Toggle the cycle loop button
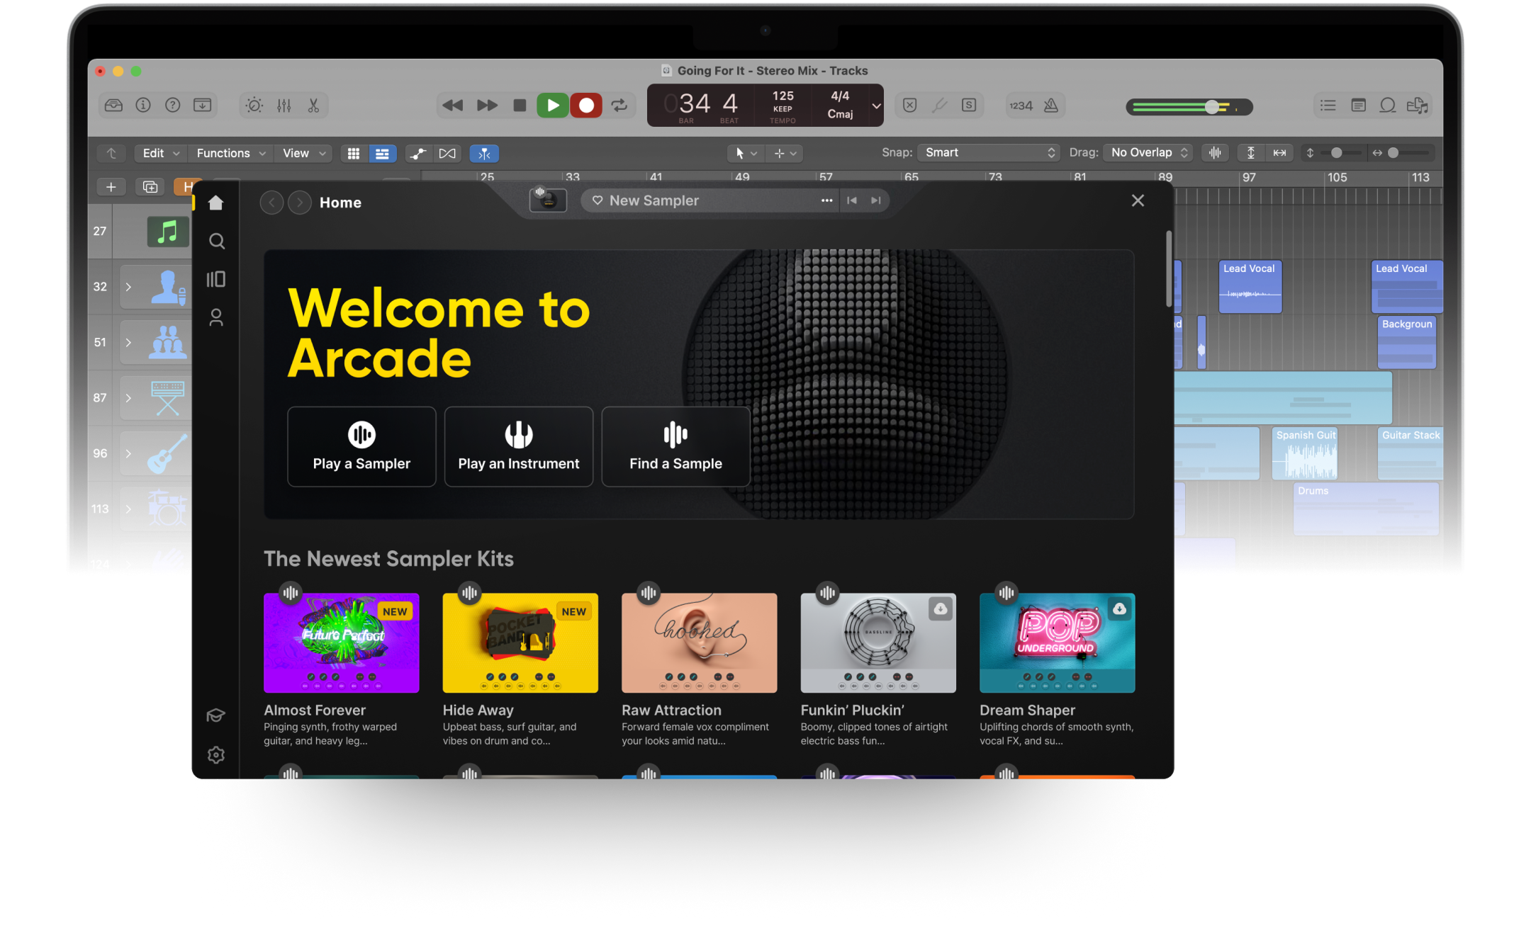Screen dimensions: 1531x935 click(x=619, y=106)
